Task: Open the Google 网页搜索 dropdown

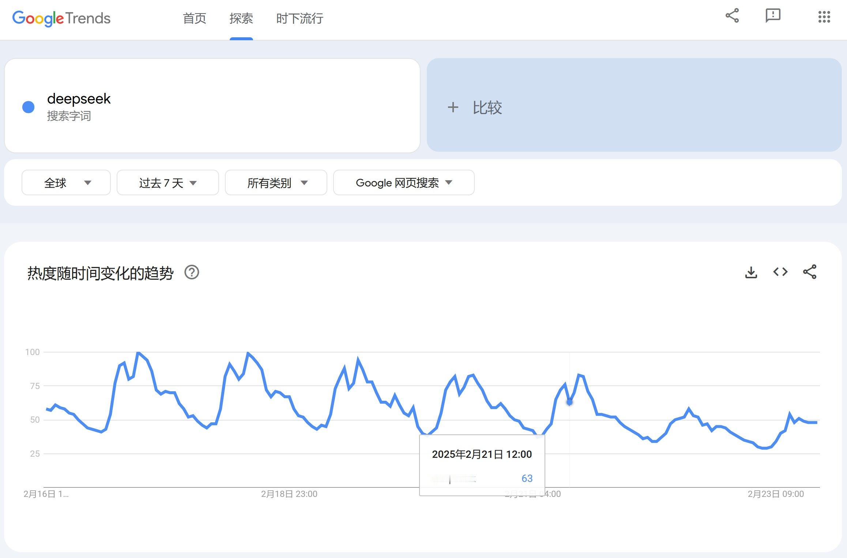Action: pos(404,182)
